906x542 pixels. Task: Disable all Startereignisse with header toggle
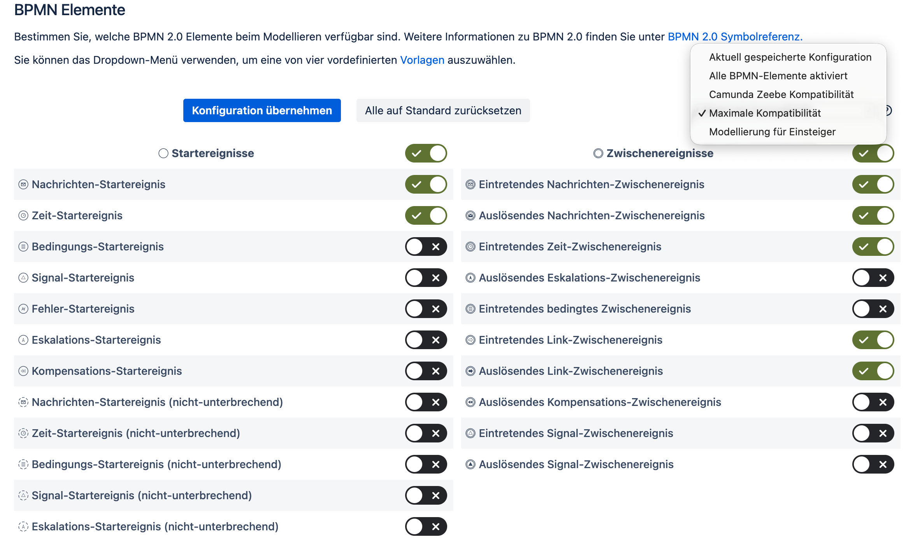426,153
